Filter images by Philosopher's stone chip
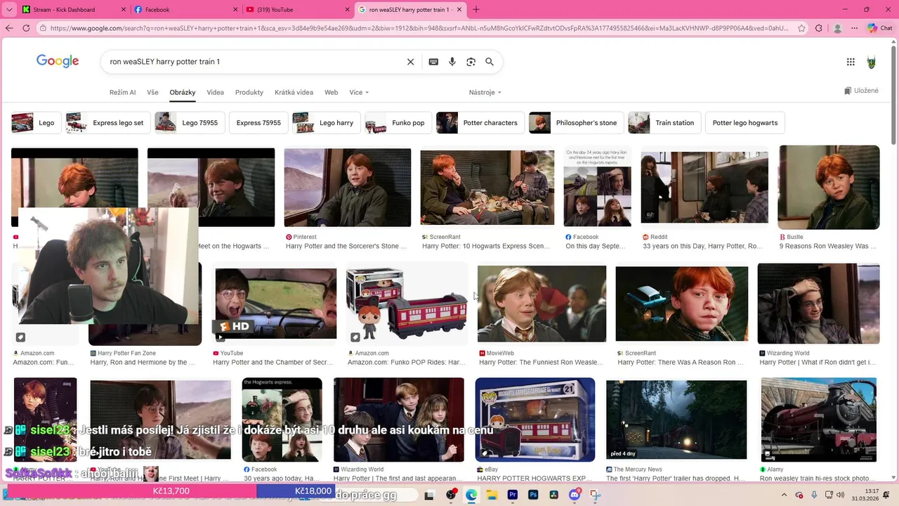The image size is (899, 506). click(576, 122)
